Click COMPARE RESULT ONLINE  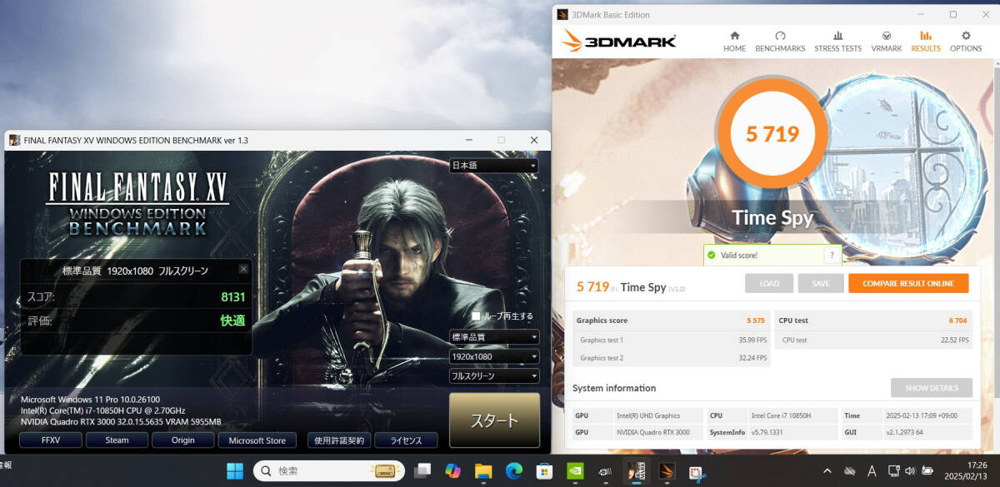tap(908, 283)
